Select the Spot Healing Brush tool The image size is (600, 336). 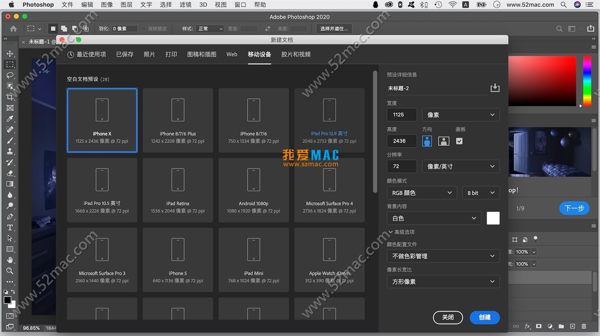[x=10, y=130]
